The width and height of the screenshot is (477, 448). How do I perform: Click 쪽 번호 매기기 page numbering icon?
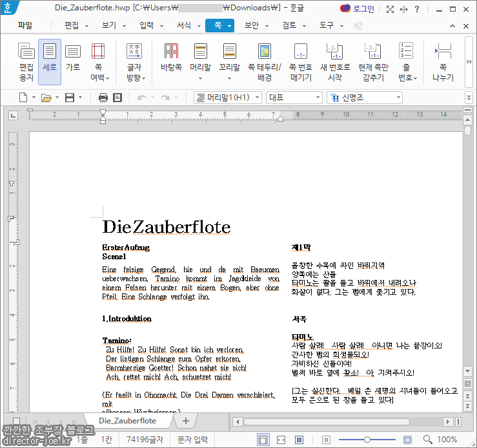[301, 62]
